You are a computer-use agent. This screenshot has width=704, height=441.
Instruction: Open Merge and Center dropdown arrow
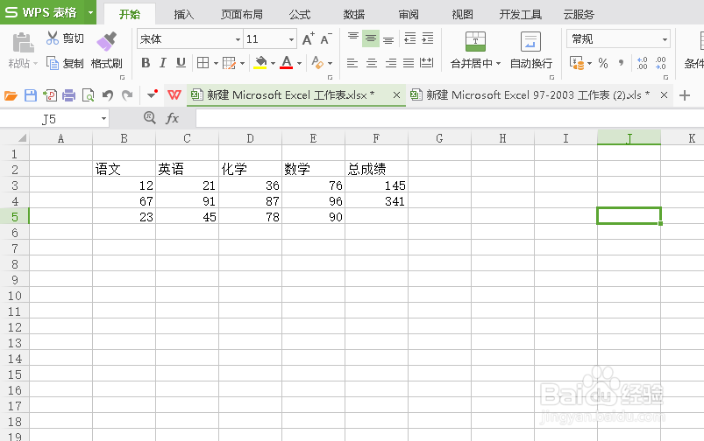pyautogui.click(x=498, y=64)
